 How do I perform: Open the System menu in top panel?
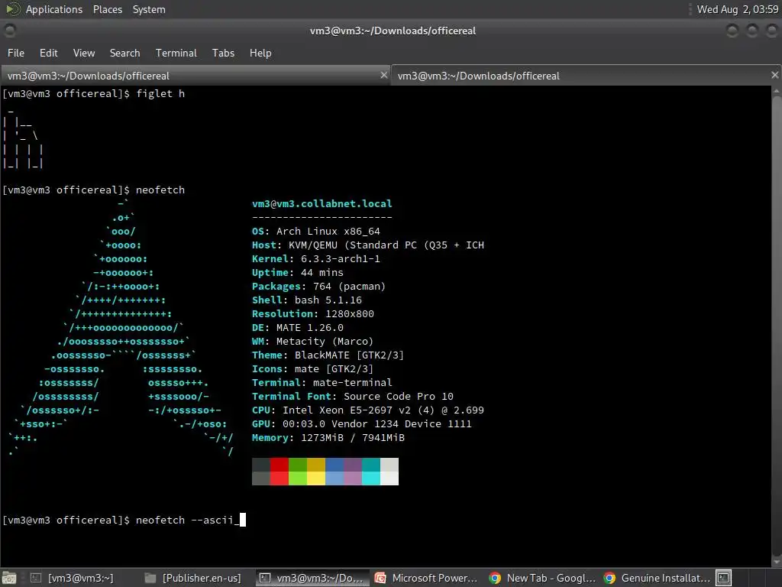click(149, 9)
